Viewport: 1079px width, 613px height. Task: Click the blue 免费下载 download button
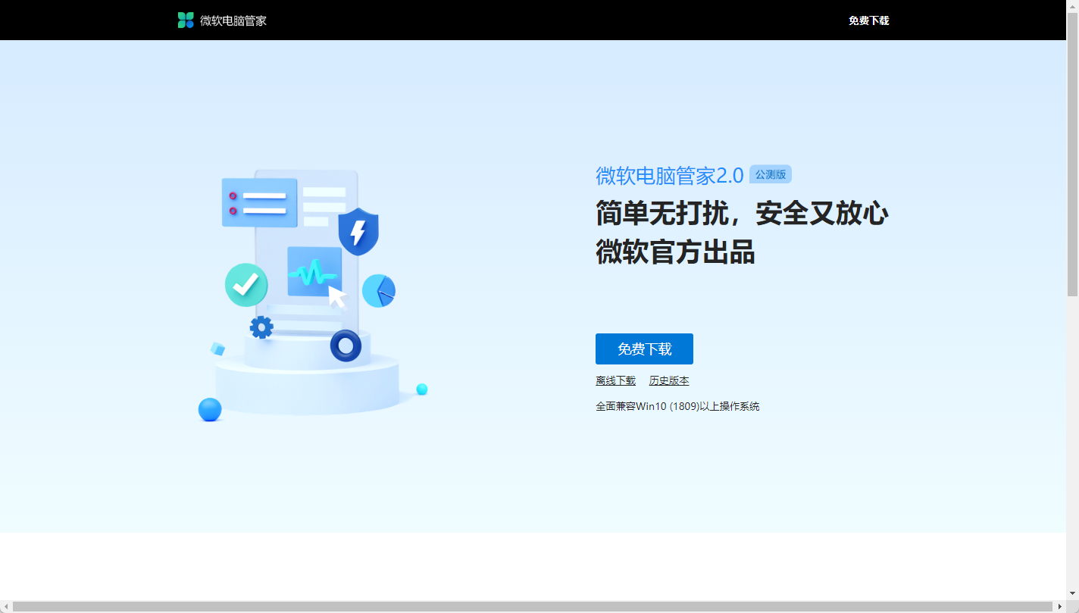pyautogui.click(x=644, y=349)
